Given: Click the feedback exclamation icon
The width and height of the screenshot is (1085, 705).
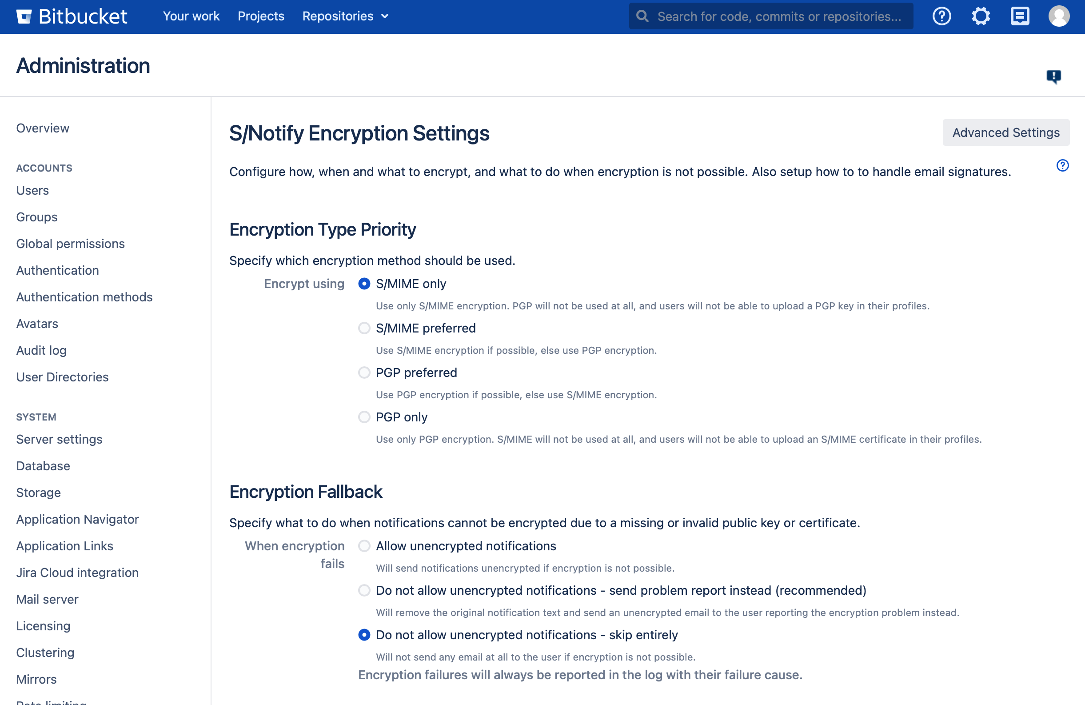Looking at the screenshot, I should click(1053, 76).
